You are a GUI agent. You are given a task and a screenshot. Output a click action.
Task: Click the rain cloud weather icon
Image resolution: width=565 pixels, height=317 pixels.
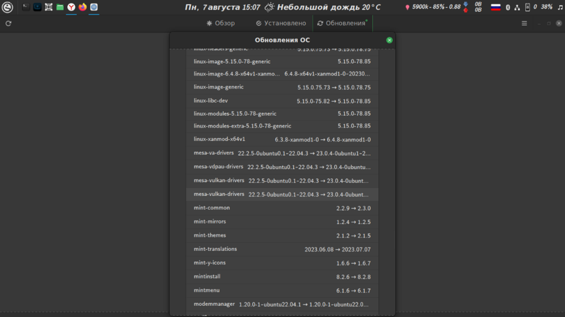(x=269, y=7)
